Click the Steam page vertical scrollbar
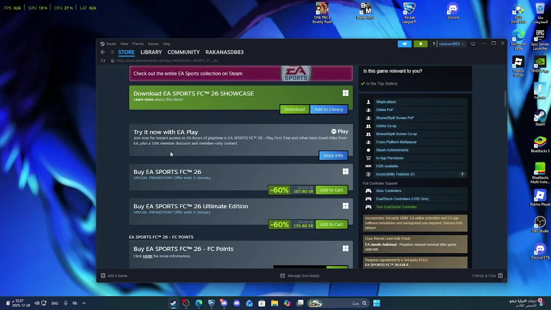The height and width of the screenshot is (310, 551). (505, 98)
